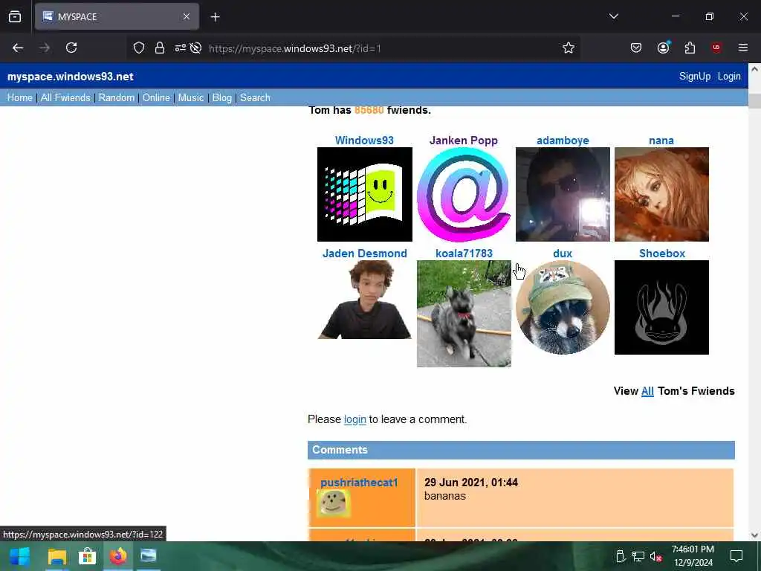
Task: Open the All Fwiends menu item
Action: tap(65, 97)
